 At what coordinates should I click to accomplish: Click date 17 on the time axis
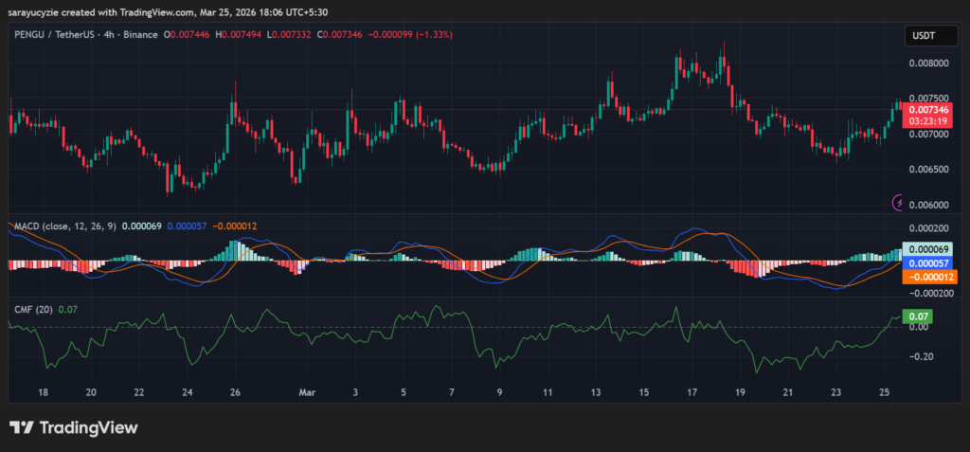692,390
